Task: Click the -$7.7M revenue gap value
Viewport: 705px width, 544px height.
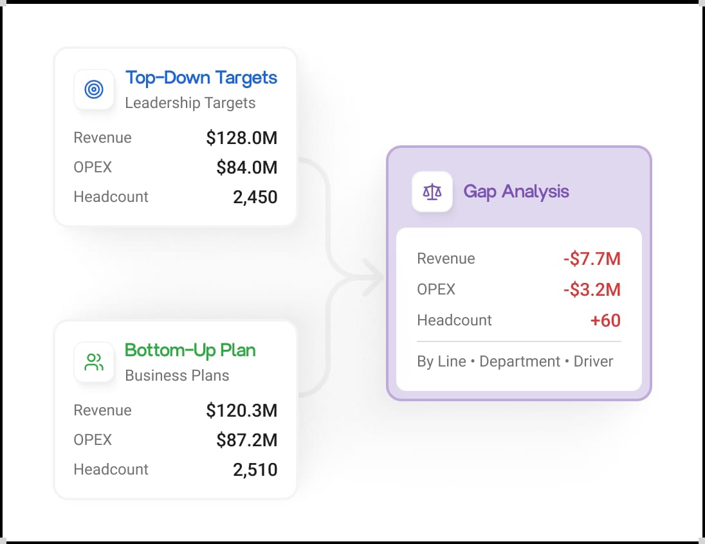Action: point(592,259)
